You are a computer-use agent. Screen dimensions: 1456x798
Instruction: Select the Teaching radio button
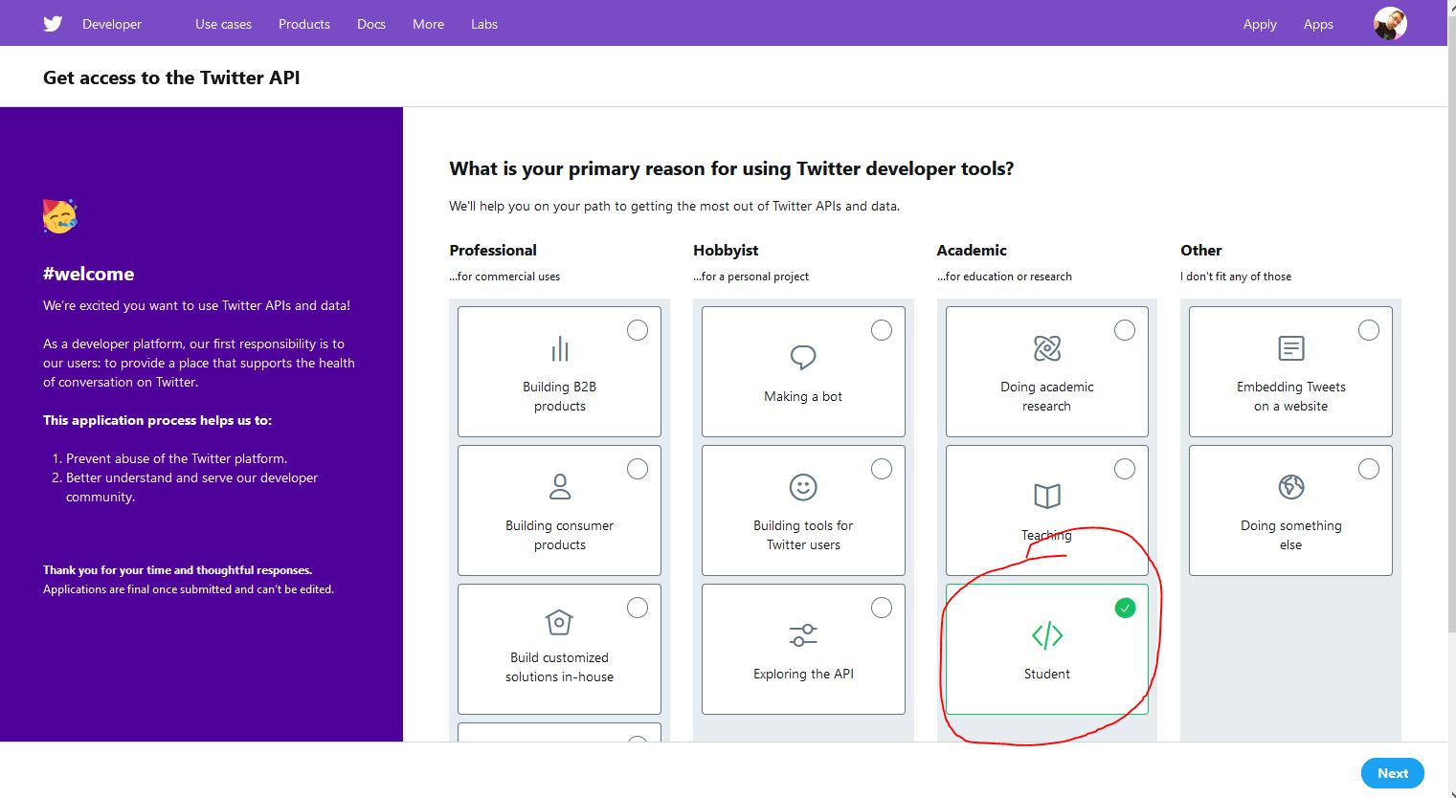(x=1125, y=469)
